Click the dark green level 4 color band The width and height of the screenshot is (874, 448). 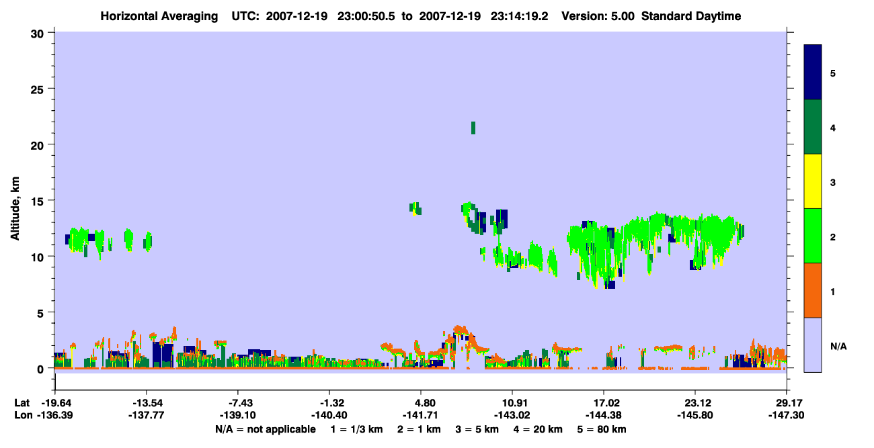[x=813, y=127]
